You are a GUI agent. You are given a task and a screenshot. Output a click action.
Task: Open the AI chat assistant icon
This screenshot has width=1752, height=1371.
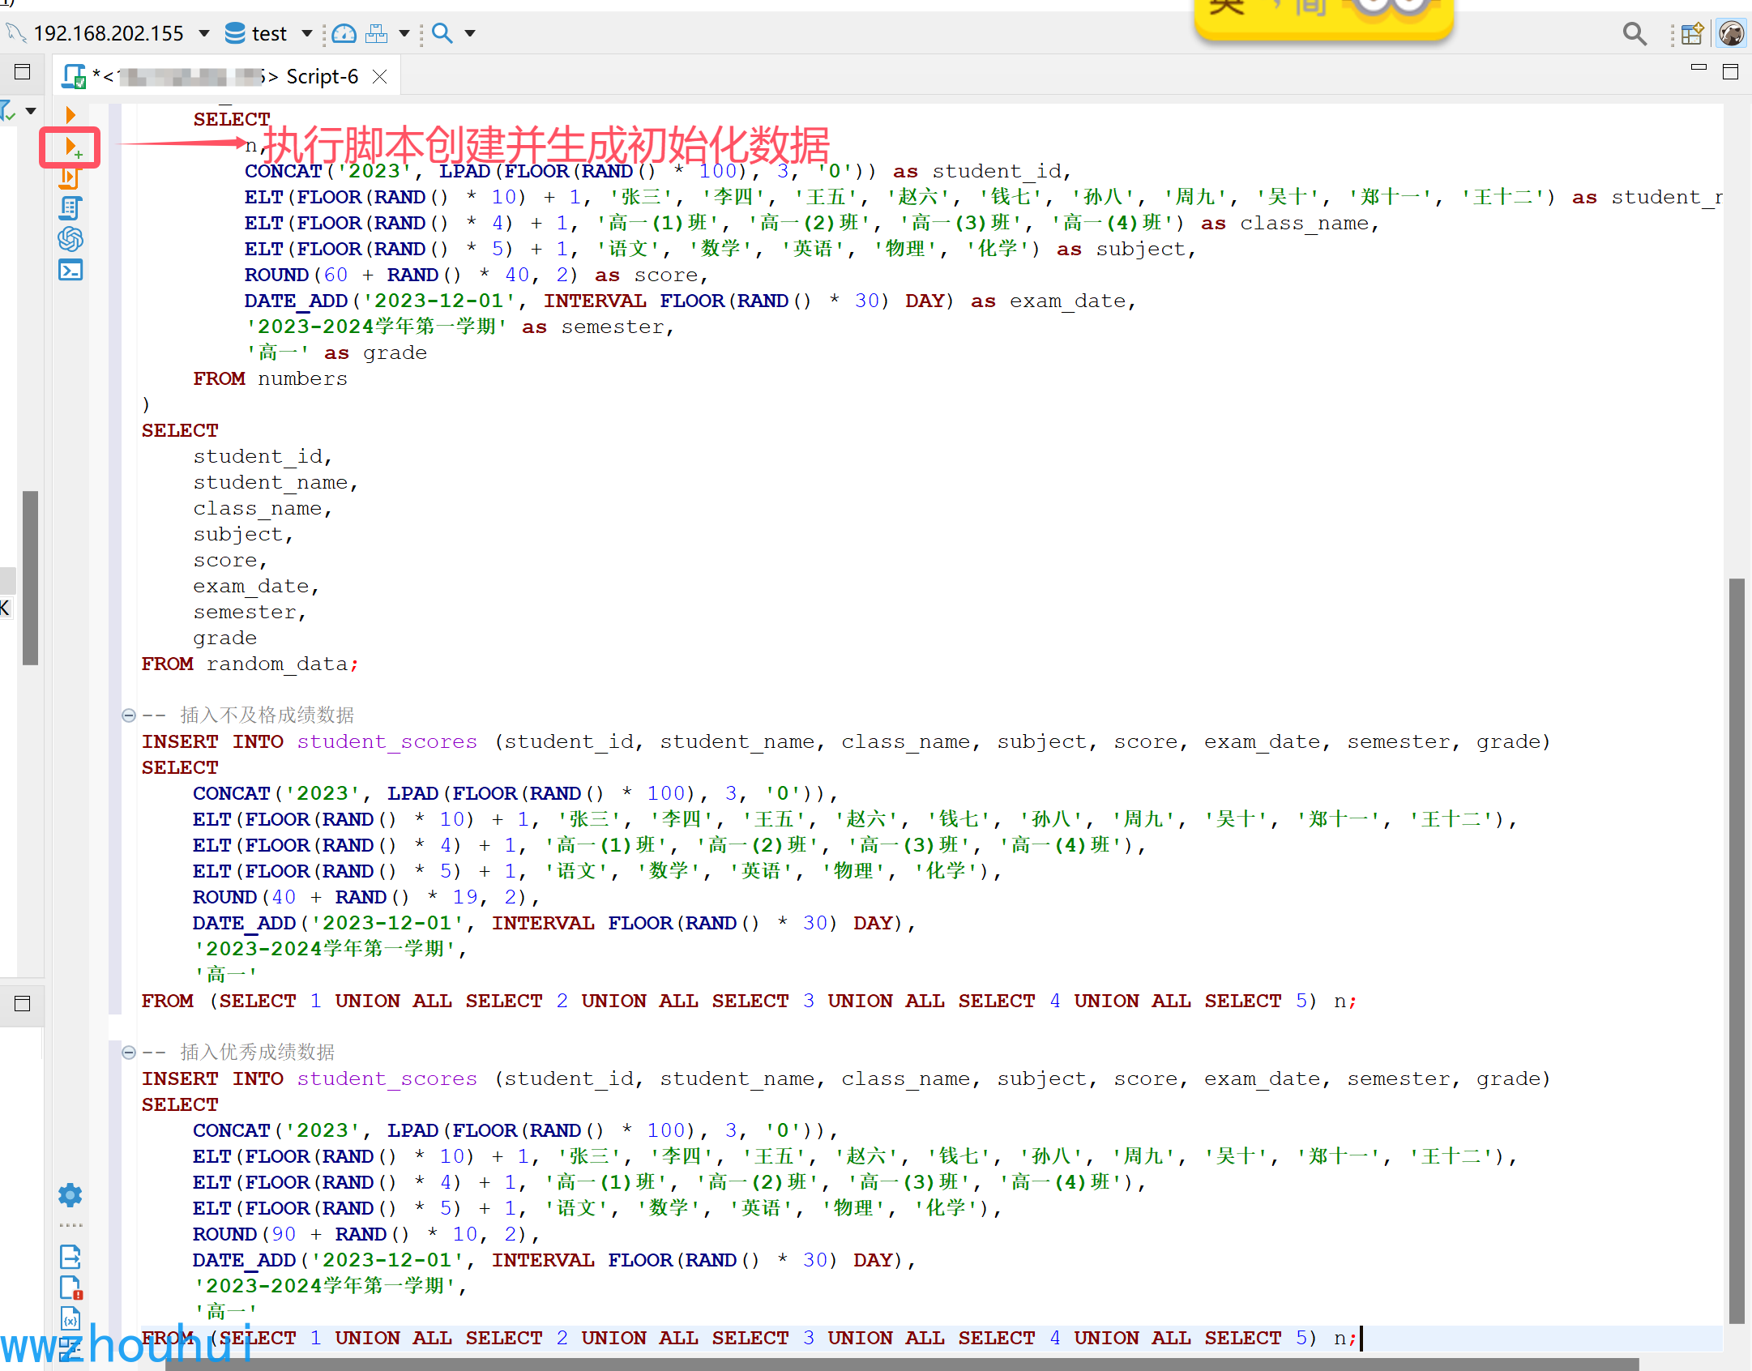71,239
